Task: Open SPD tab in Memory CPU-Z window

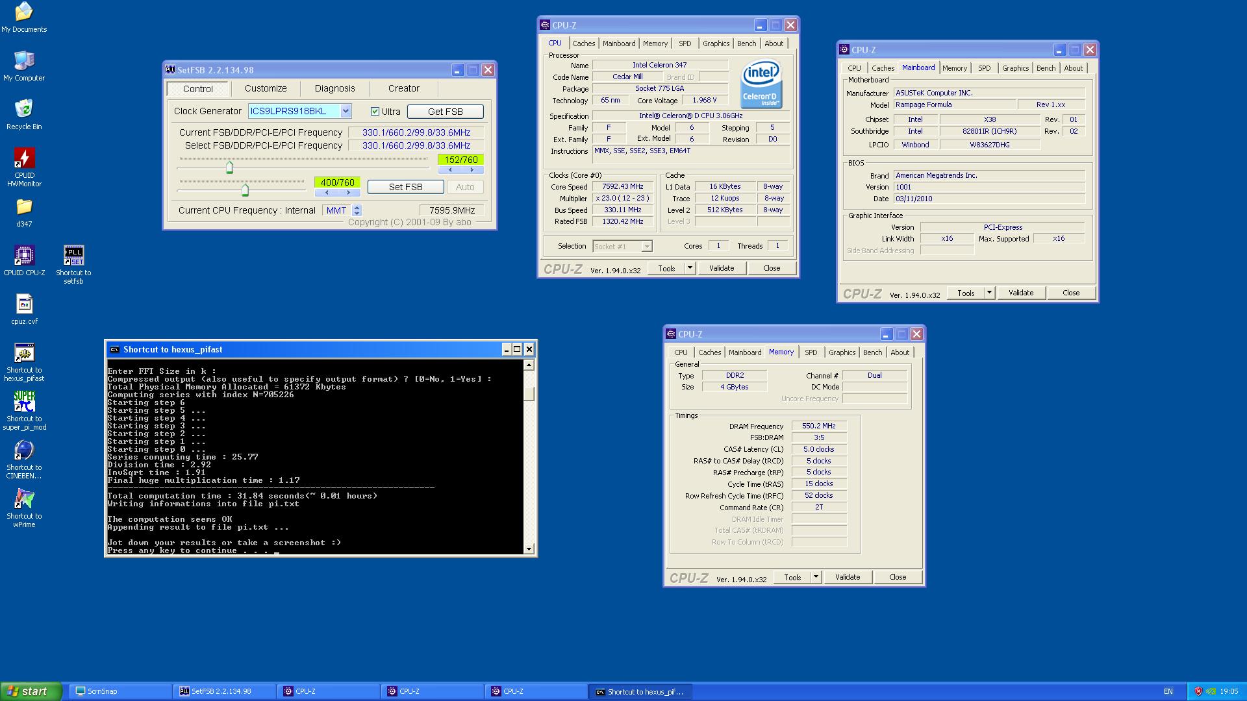Action: click(811, 352)
